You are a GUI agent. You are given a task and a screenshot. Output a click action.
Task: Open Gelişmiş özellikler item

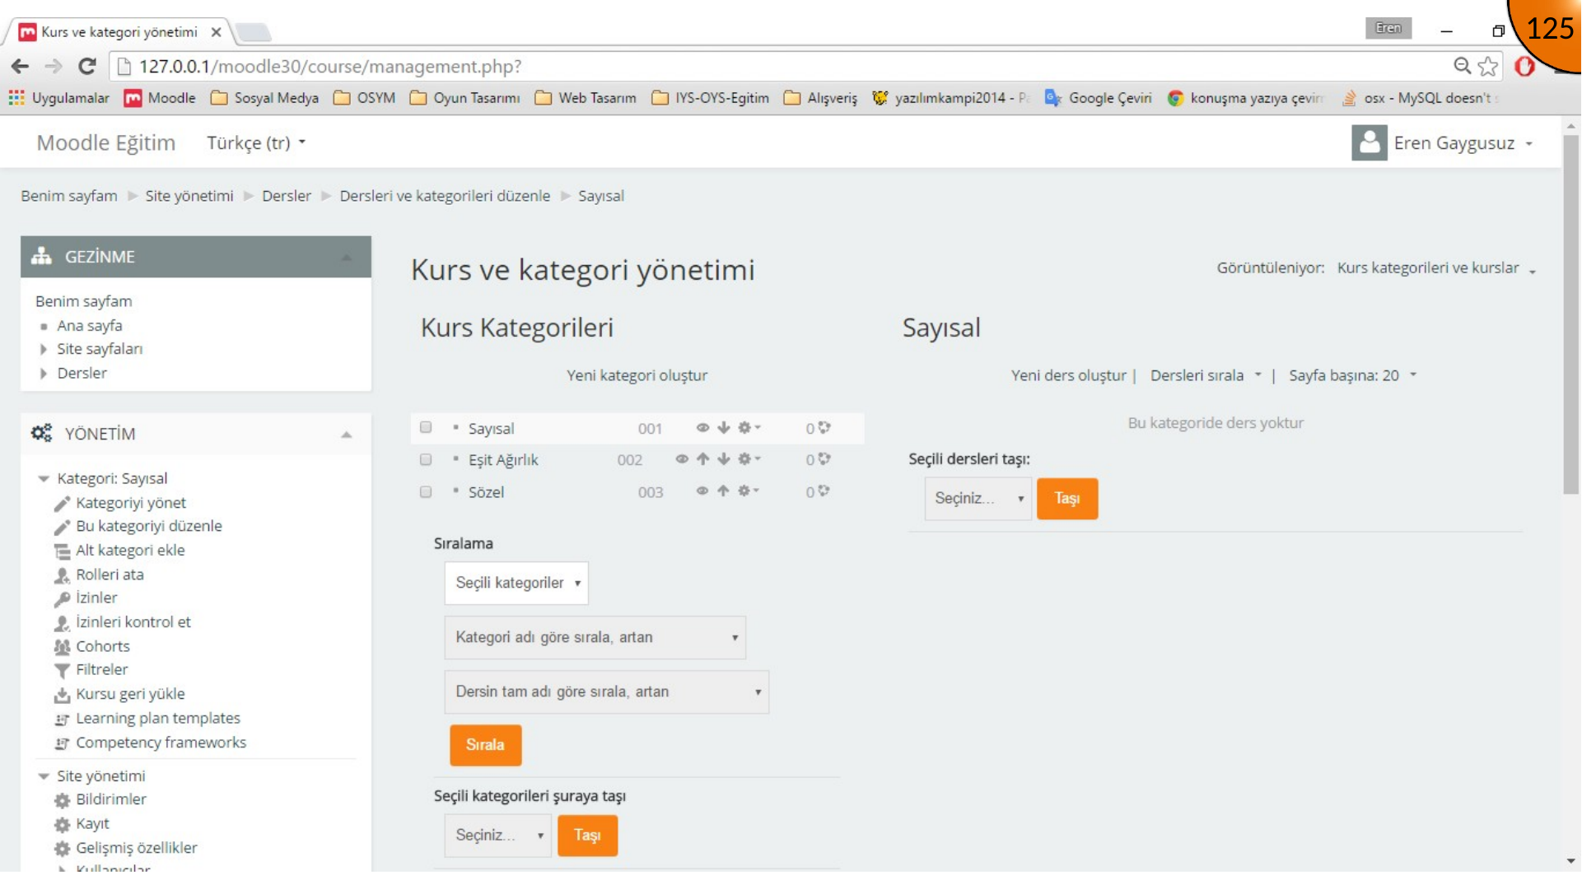click(x=137, y=848)
